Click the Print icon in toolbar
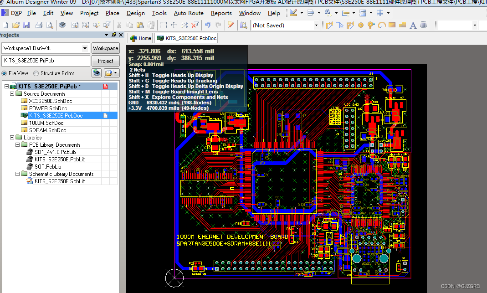This screenshot has height=293, width=487. [39, 25]
